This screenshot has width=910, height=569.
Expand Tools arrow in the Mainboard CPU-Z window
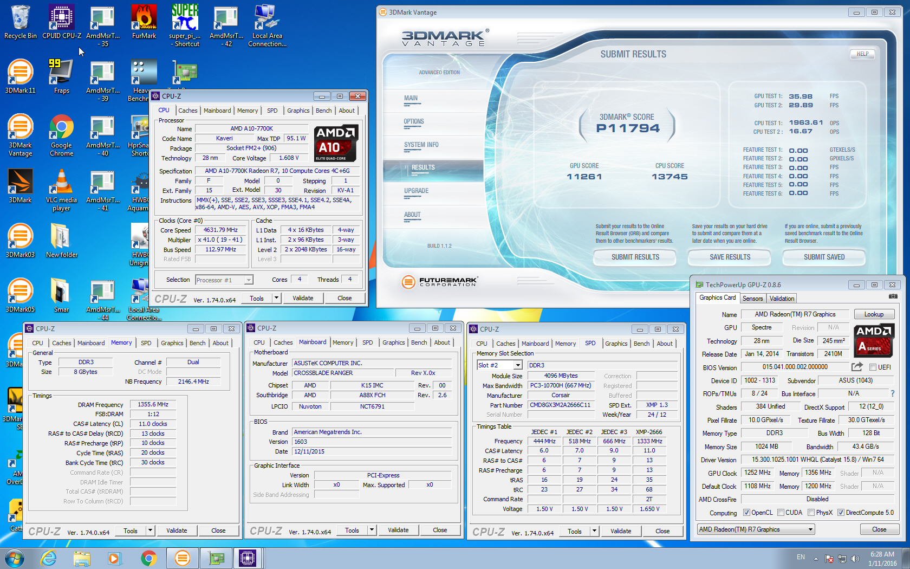pyautogui.click(x=372, y=530)
